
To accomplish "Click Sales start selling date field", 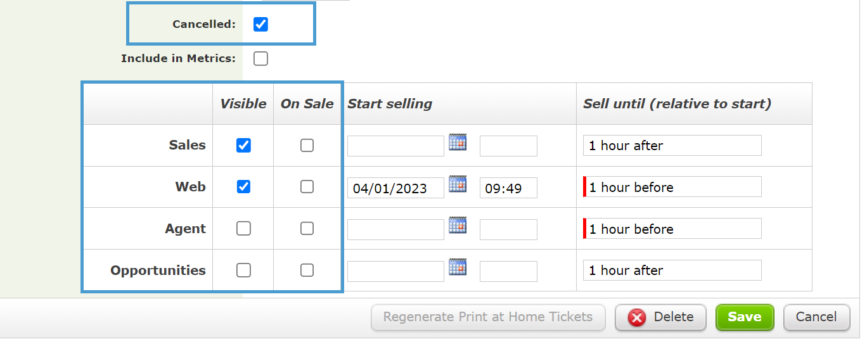I will pyautogui.click(x=395, y=146).
